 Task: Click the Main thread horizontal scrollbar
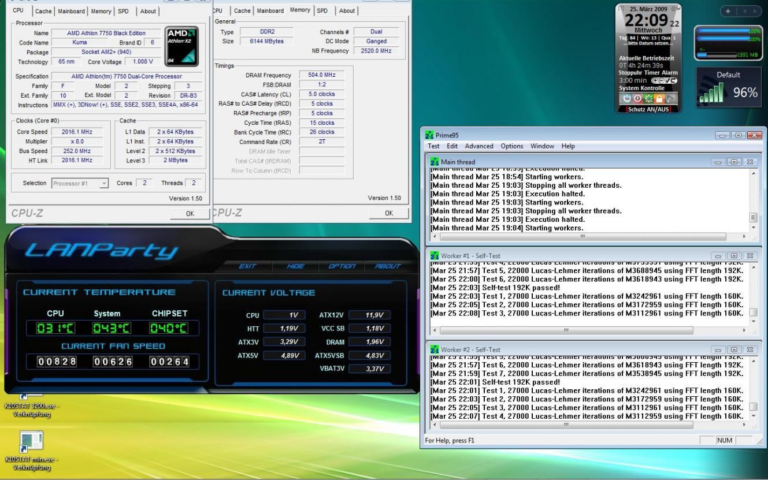[589, 237]
